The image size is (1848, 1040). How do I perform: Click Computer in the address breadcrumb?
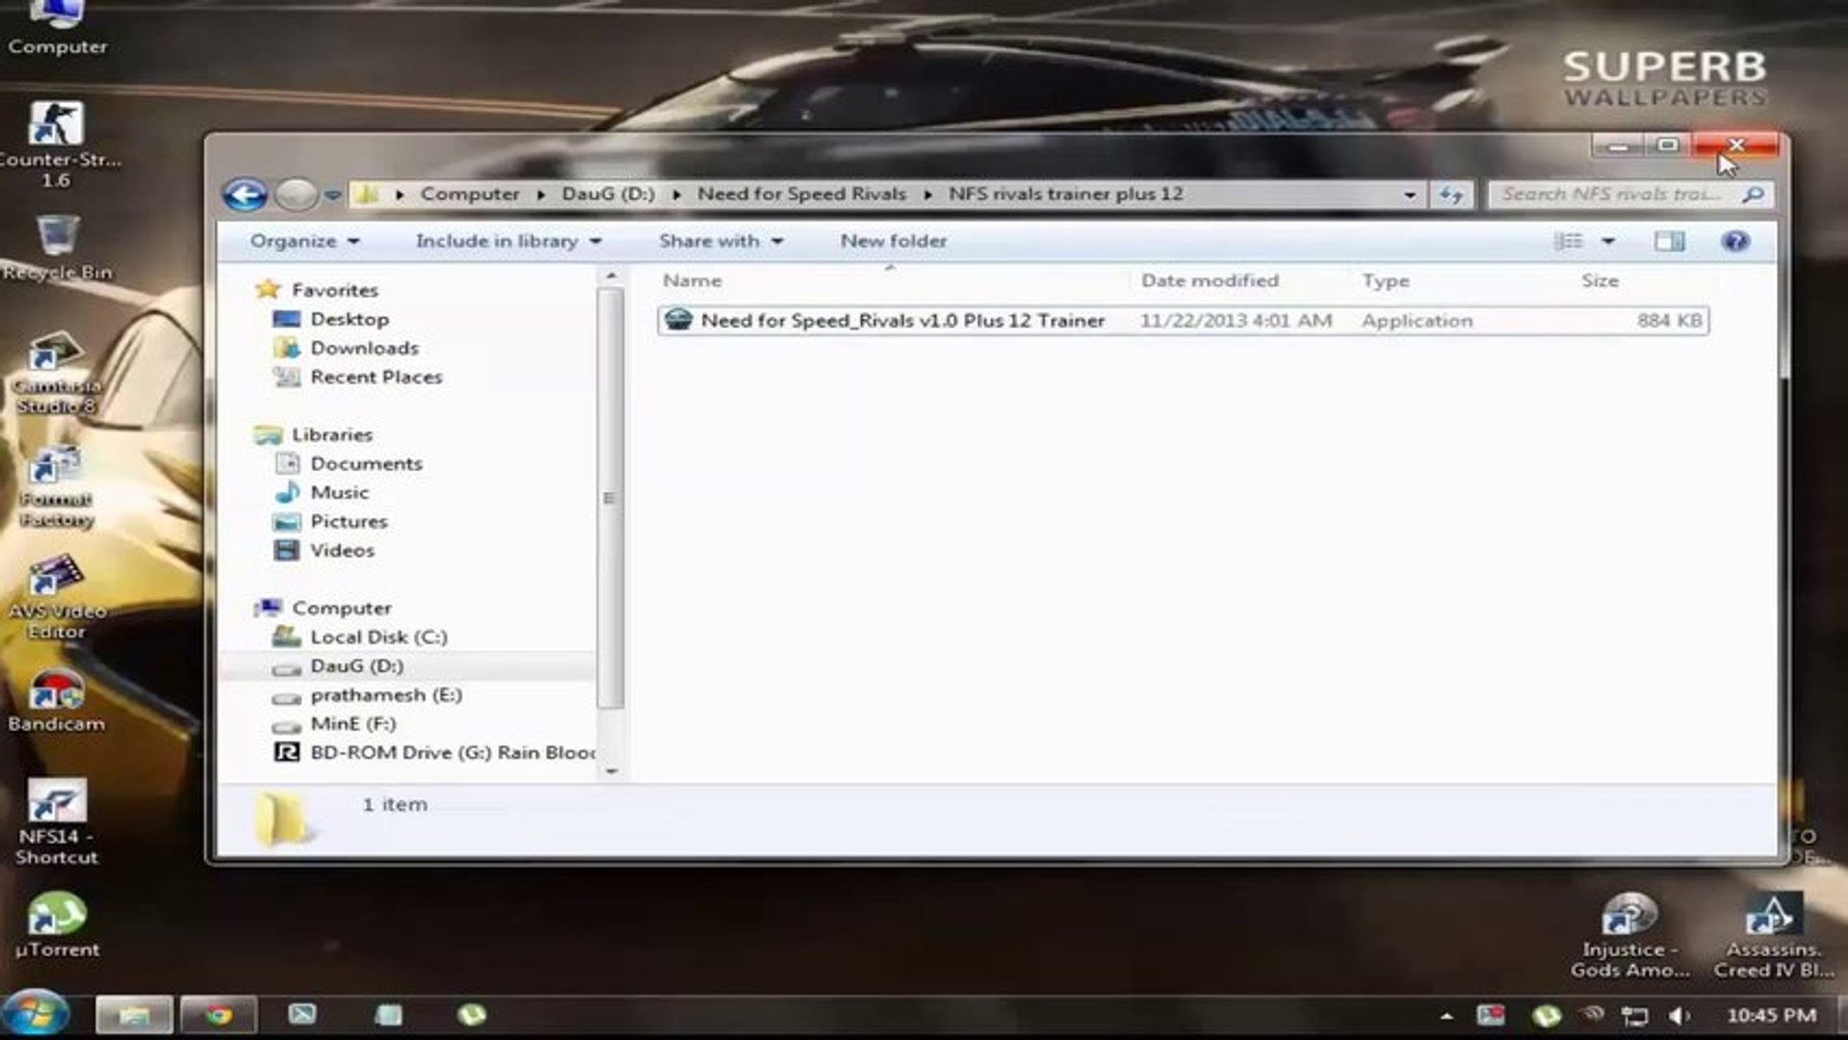470,194
